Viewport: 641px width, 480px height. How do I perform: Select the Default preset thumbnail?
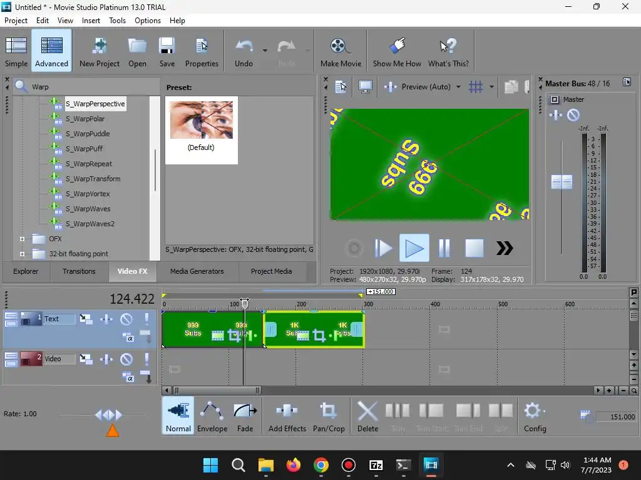tap(201, 130)
